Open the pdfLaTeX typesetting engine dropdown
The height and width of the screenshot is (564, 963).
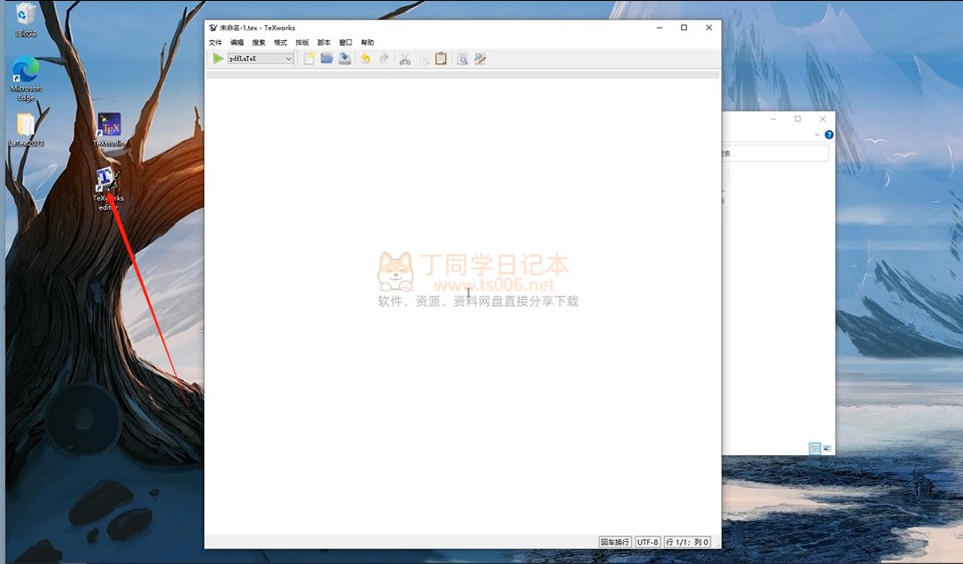[x=261, y=58]
